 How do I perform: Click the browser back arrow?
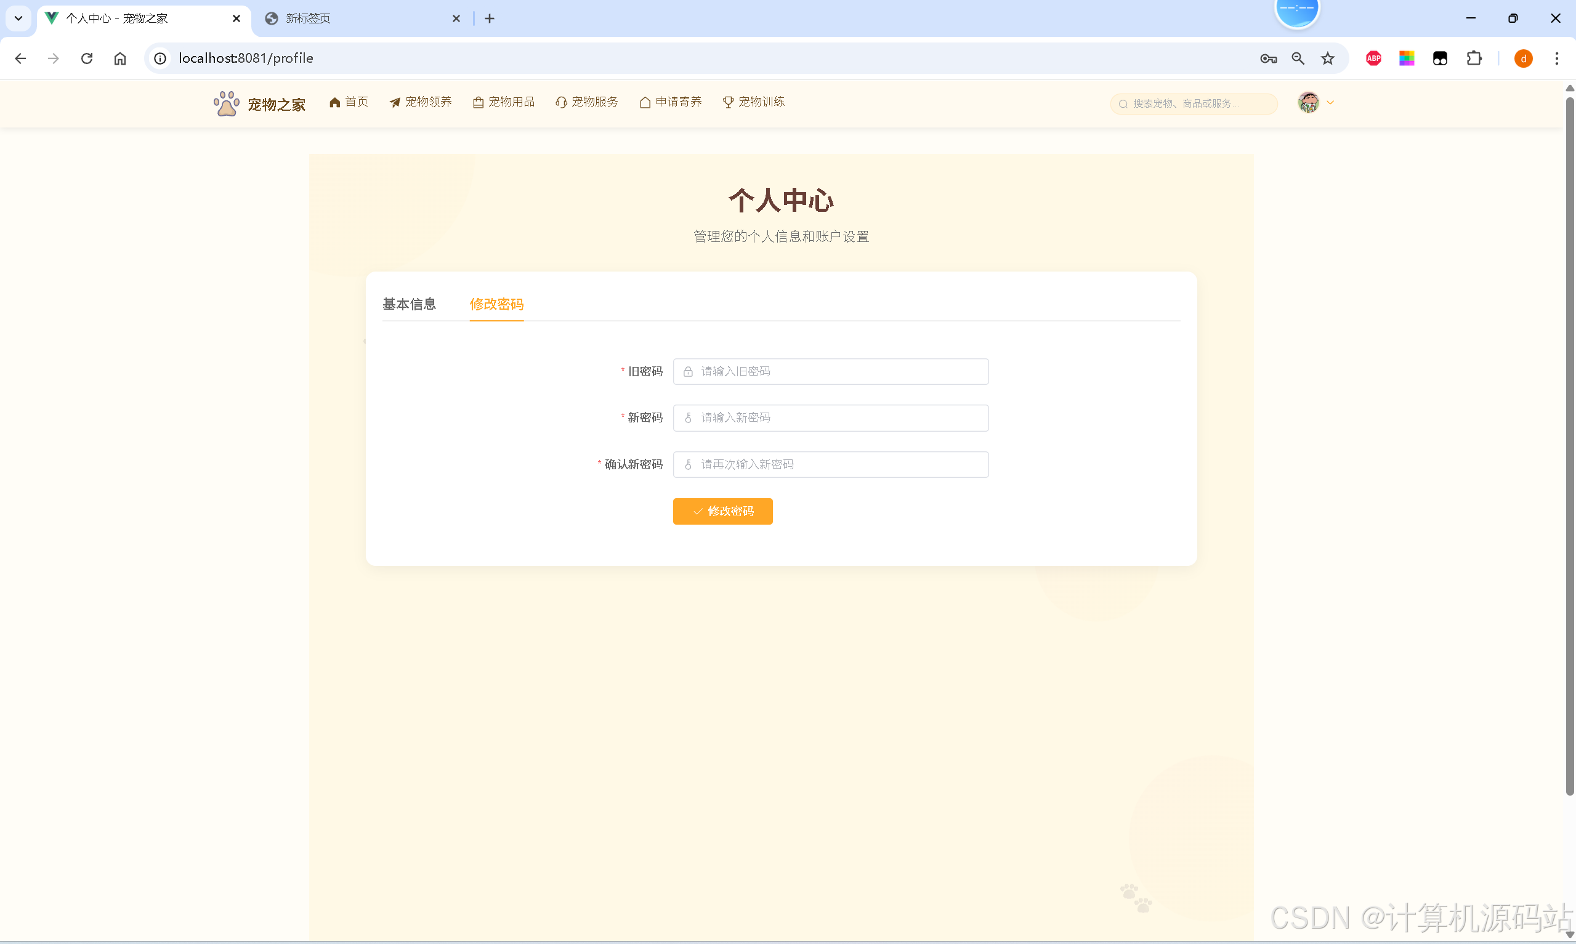coord(20,58)
